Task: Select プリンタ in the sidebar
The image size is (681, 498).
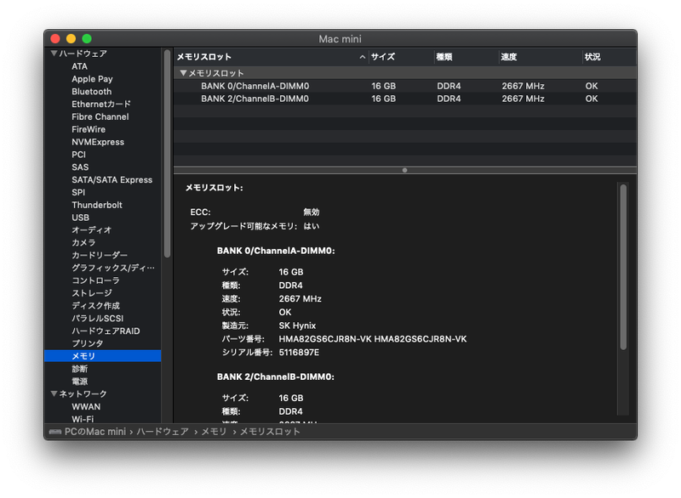Action: coord(88,343)
